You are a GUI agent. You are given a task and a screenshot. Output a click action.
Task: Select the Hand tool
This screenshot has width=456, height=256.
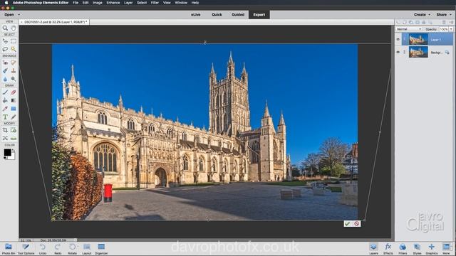14,28
